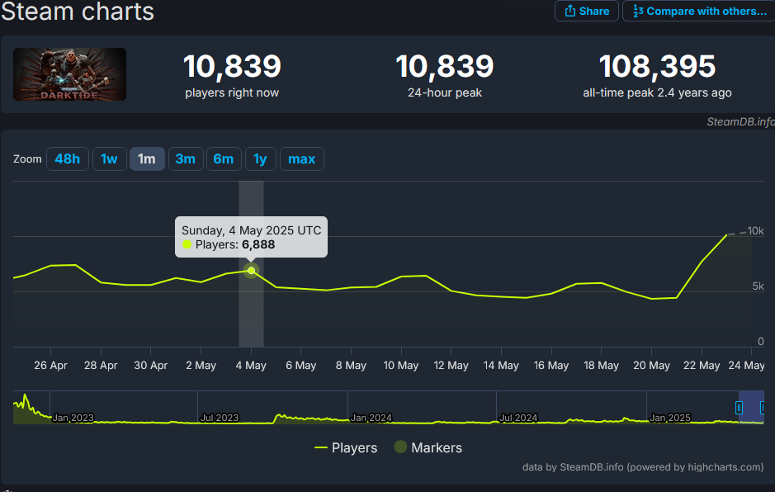The image size is (775, 492).
Task: Click the 18 May axis label
Action: tap(601, 366)
